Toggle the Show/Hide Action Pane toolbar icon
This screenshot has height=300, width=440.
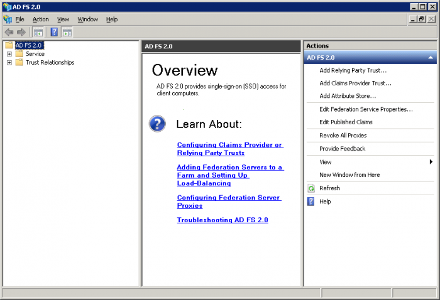(x=67, y=32)
